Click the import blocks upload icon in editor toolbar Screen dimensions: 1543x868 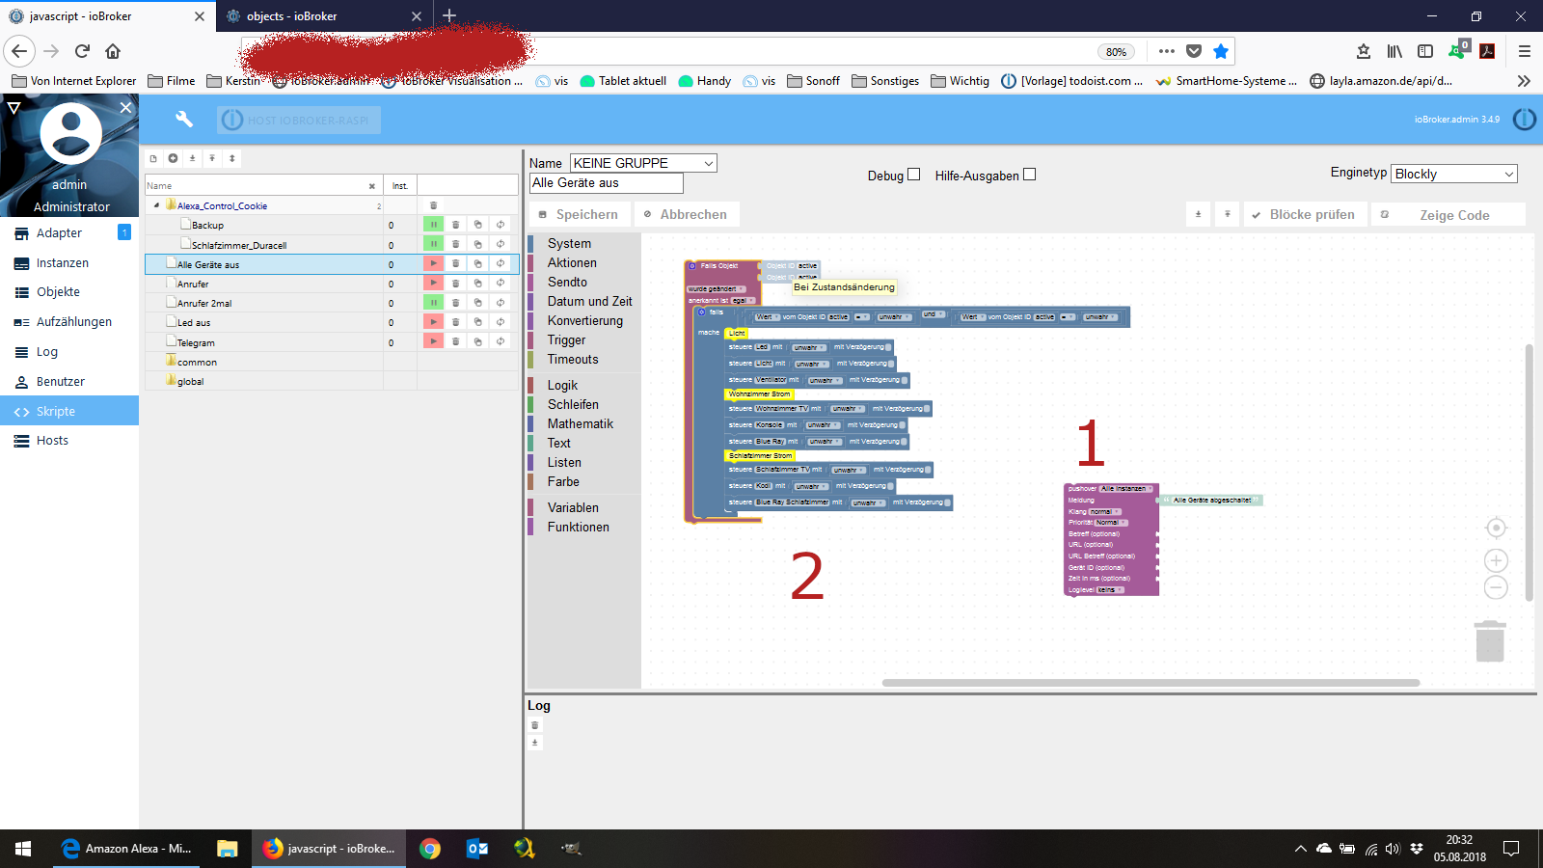(1228, 215)
